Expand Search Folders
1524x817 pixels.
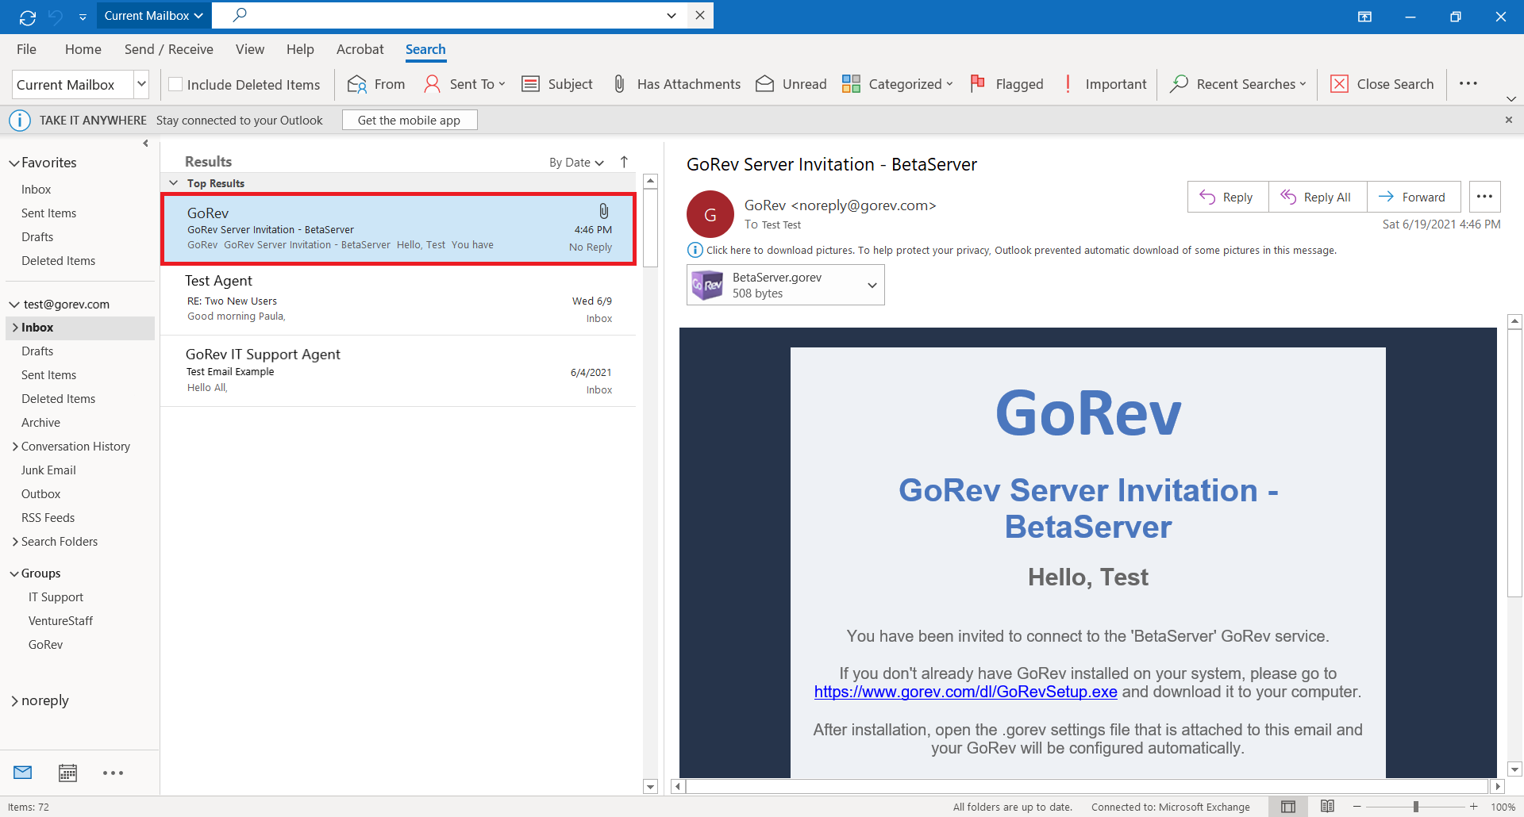point(15,542)
